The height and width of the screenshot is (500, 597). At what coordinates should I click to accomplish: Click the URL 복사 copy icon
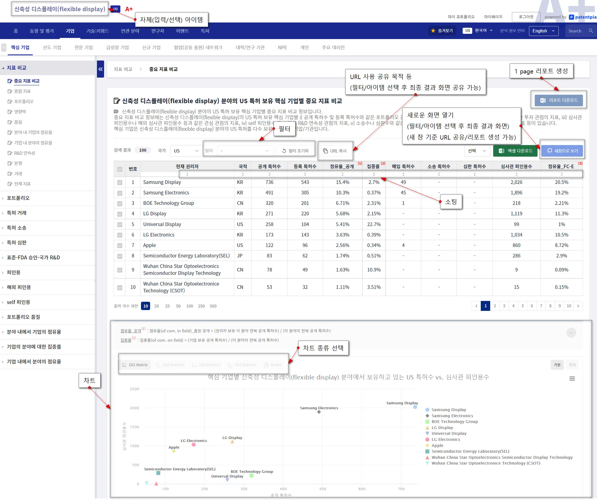click(325, 151)
